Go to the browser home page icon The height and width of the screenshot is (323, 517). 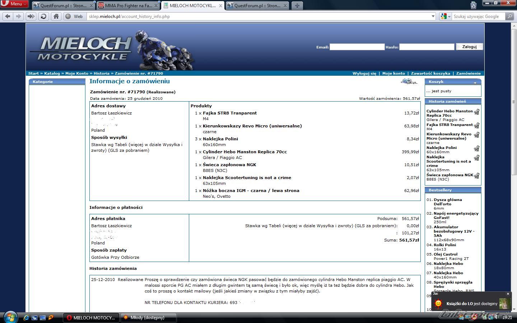click(56, 16)
